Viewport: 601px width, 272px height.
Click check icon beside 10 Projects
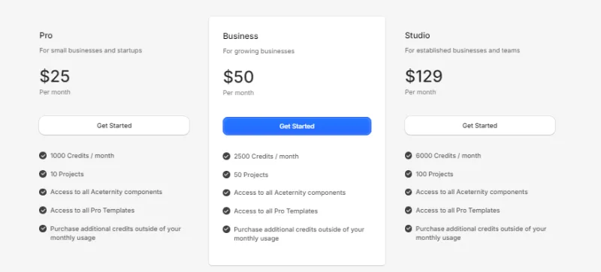click(43, 174)
